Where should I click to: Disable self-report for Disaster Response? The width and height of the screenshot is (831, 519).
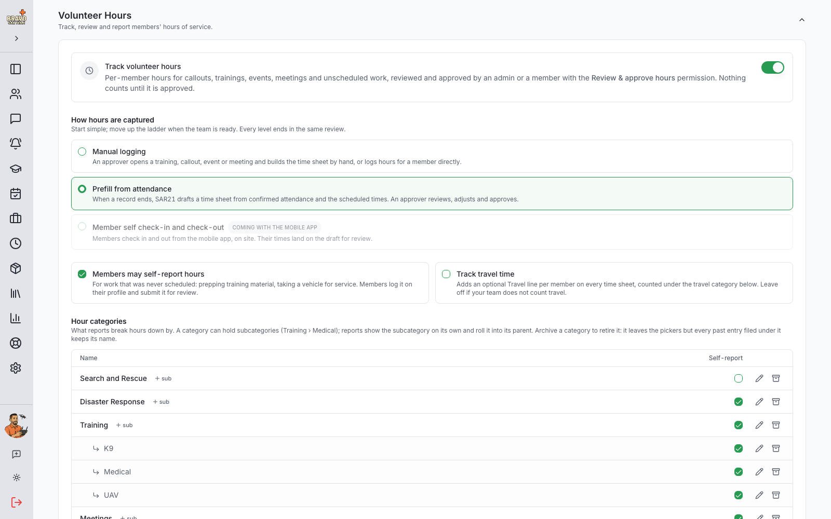coord(739,402)
